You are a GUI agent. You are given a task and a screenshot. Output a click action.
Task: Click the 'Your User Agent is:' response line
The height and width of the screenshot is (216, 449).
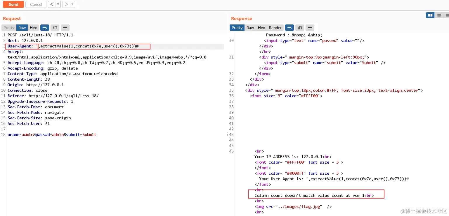[x=334, y=179]
